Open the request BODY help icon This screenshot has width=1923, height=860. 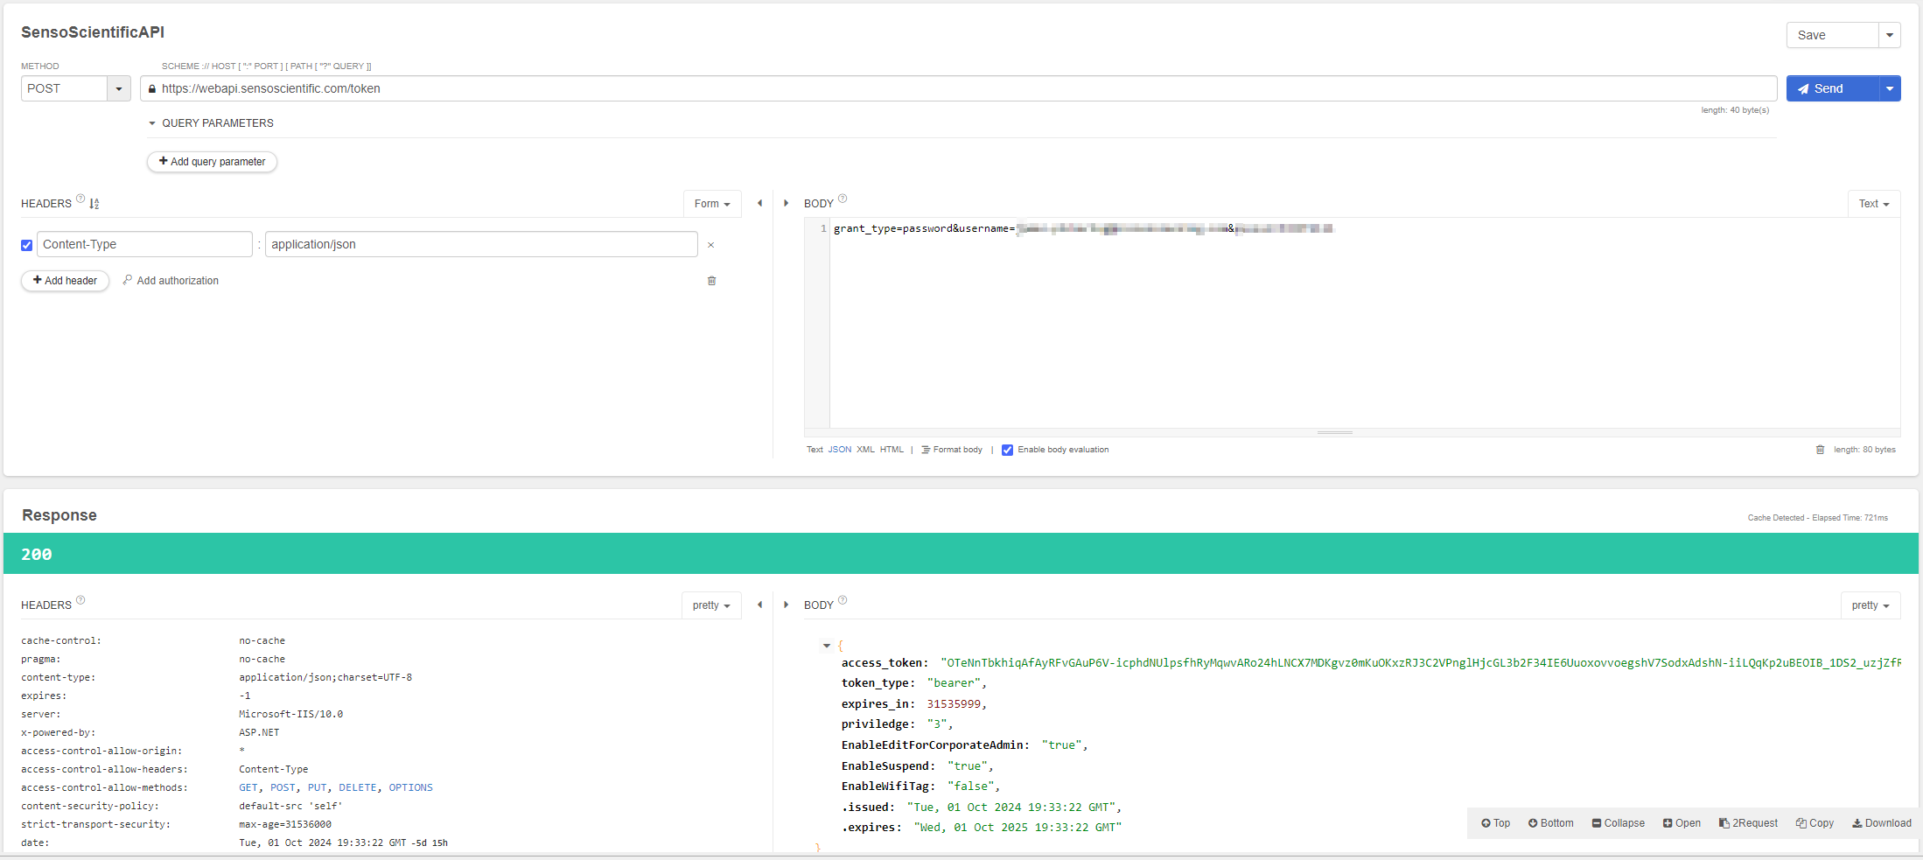click(843, 199)
